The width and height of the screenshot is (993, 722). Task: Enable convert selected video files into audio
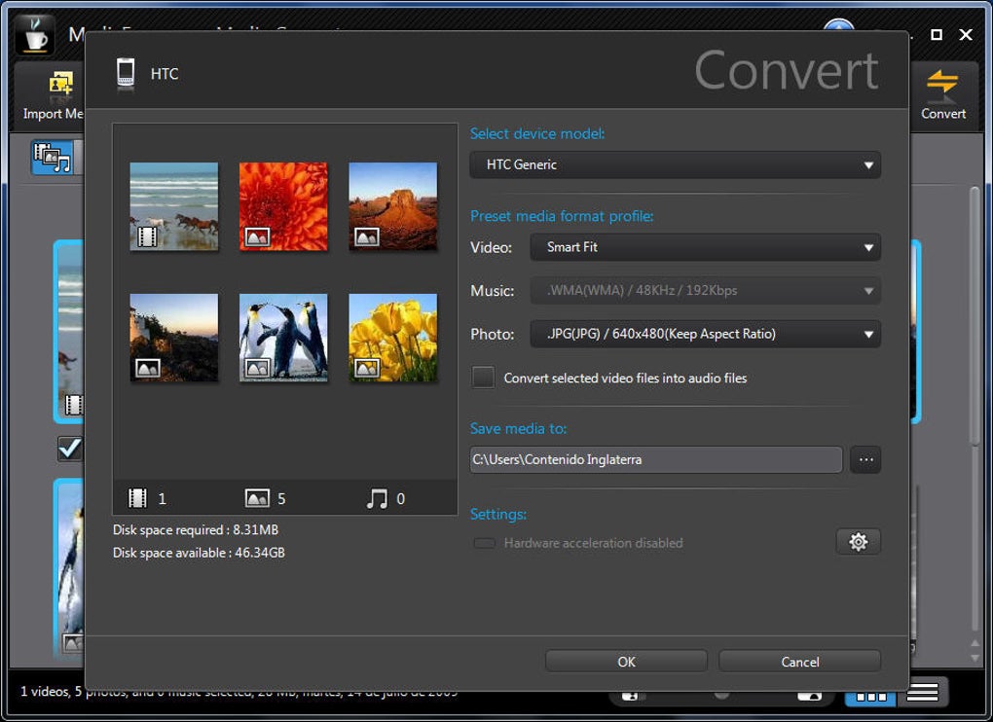tap(483, 378)
